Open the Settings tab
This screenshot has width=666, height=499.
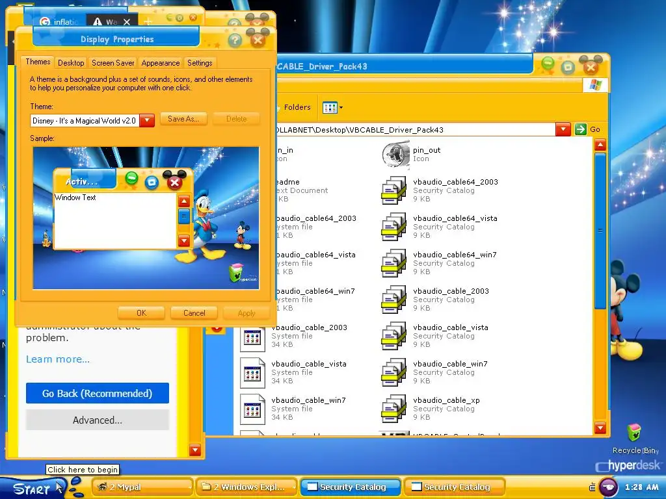200,63
